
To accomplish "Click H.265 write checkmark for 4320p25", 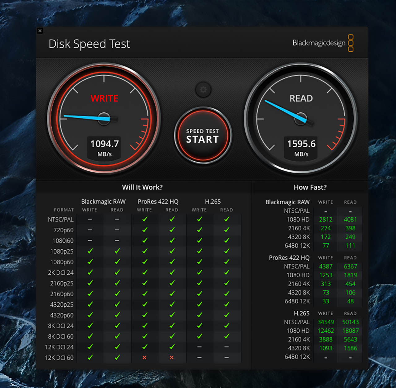I will [200, 304].
